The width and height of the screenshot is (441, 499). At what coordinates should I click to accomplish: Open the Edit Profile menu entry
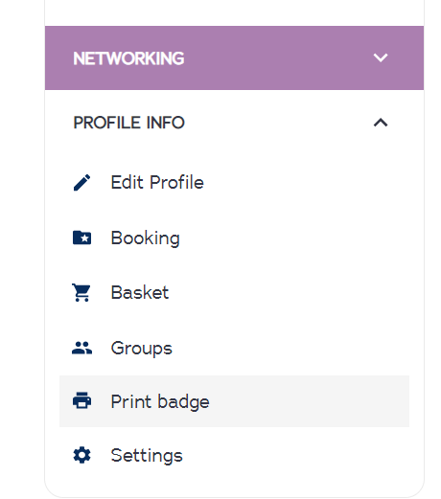157,182
